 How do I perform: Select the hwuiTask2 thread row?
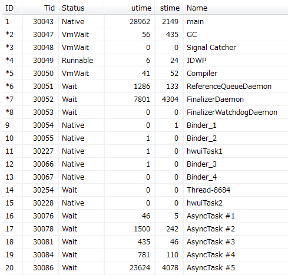tap(145, 203)
